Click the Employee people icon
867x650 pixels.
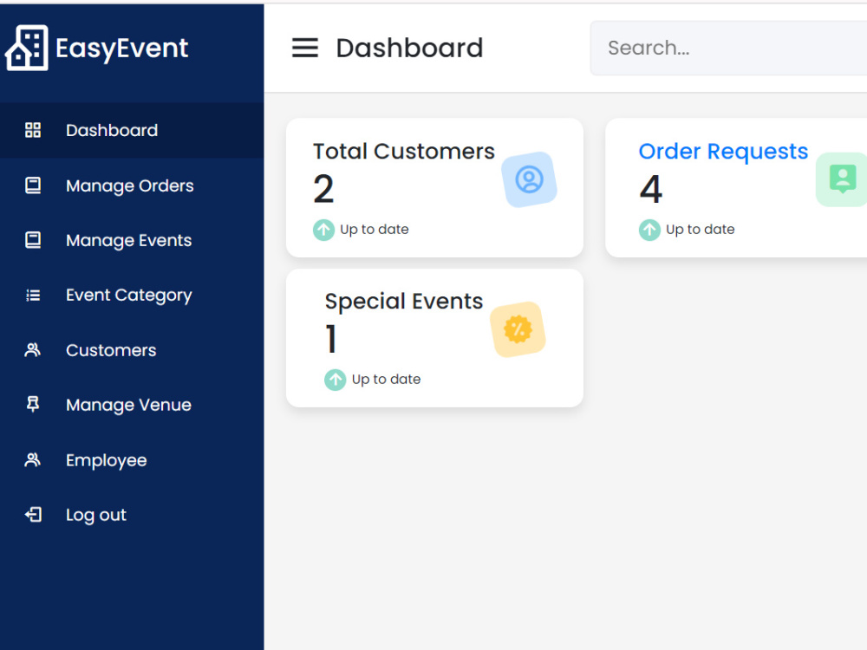coord(33,460)
